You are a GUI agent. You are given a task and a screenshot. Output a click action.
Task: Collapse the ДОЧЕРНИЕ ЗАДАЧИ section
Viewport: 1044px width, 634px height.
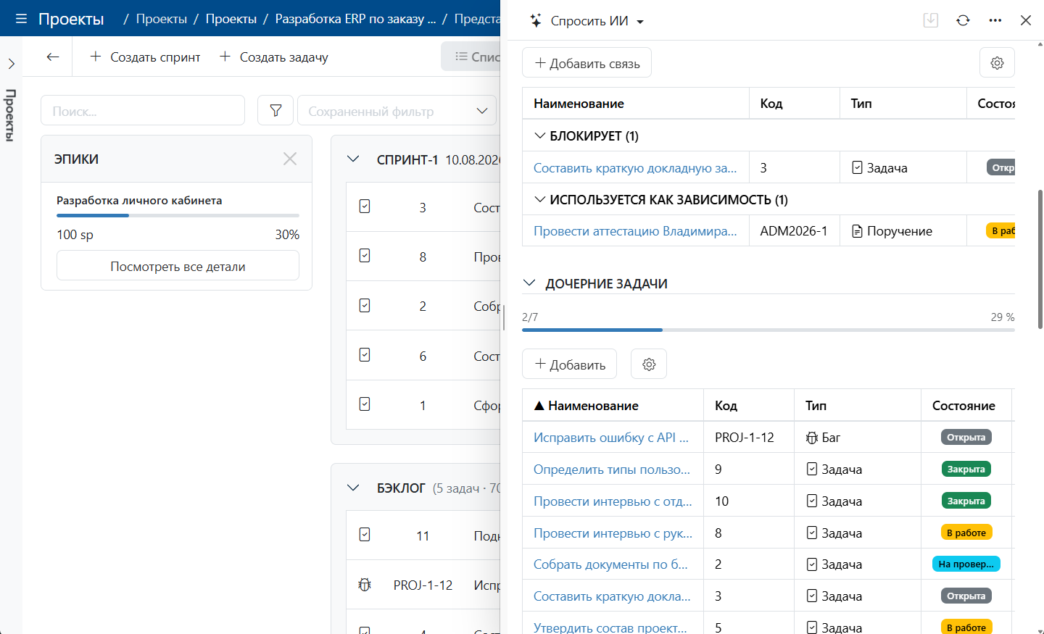[x=529, y=283]
